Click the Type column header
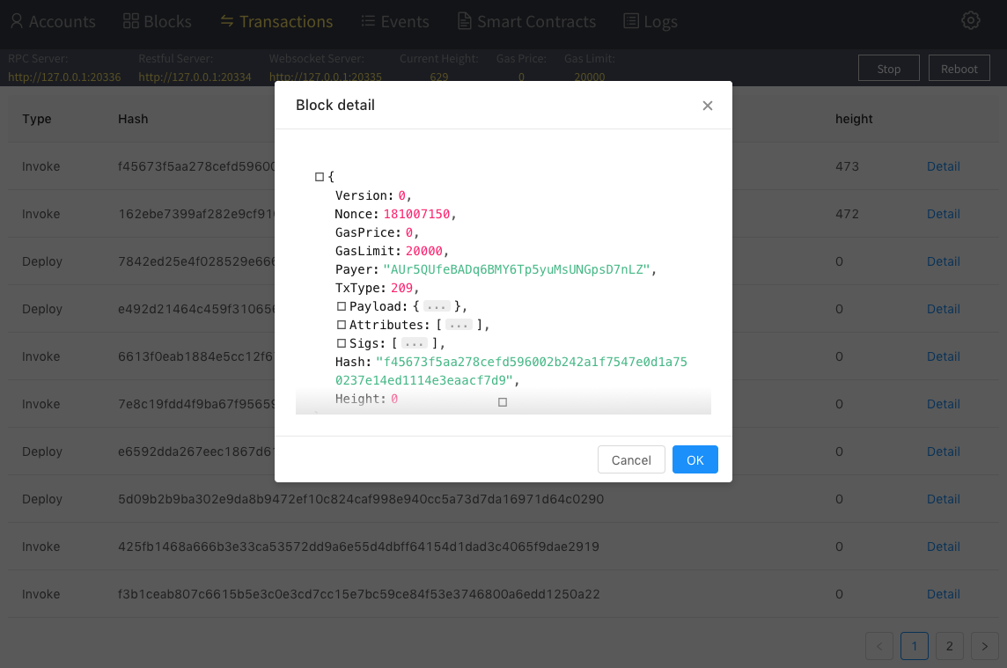 (x=37, y=119)
